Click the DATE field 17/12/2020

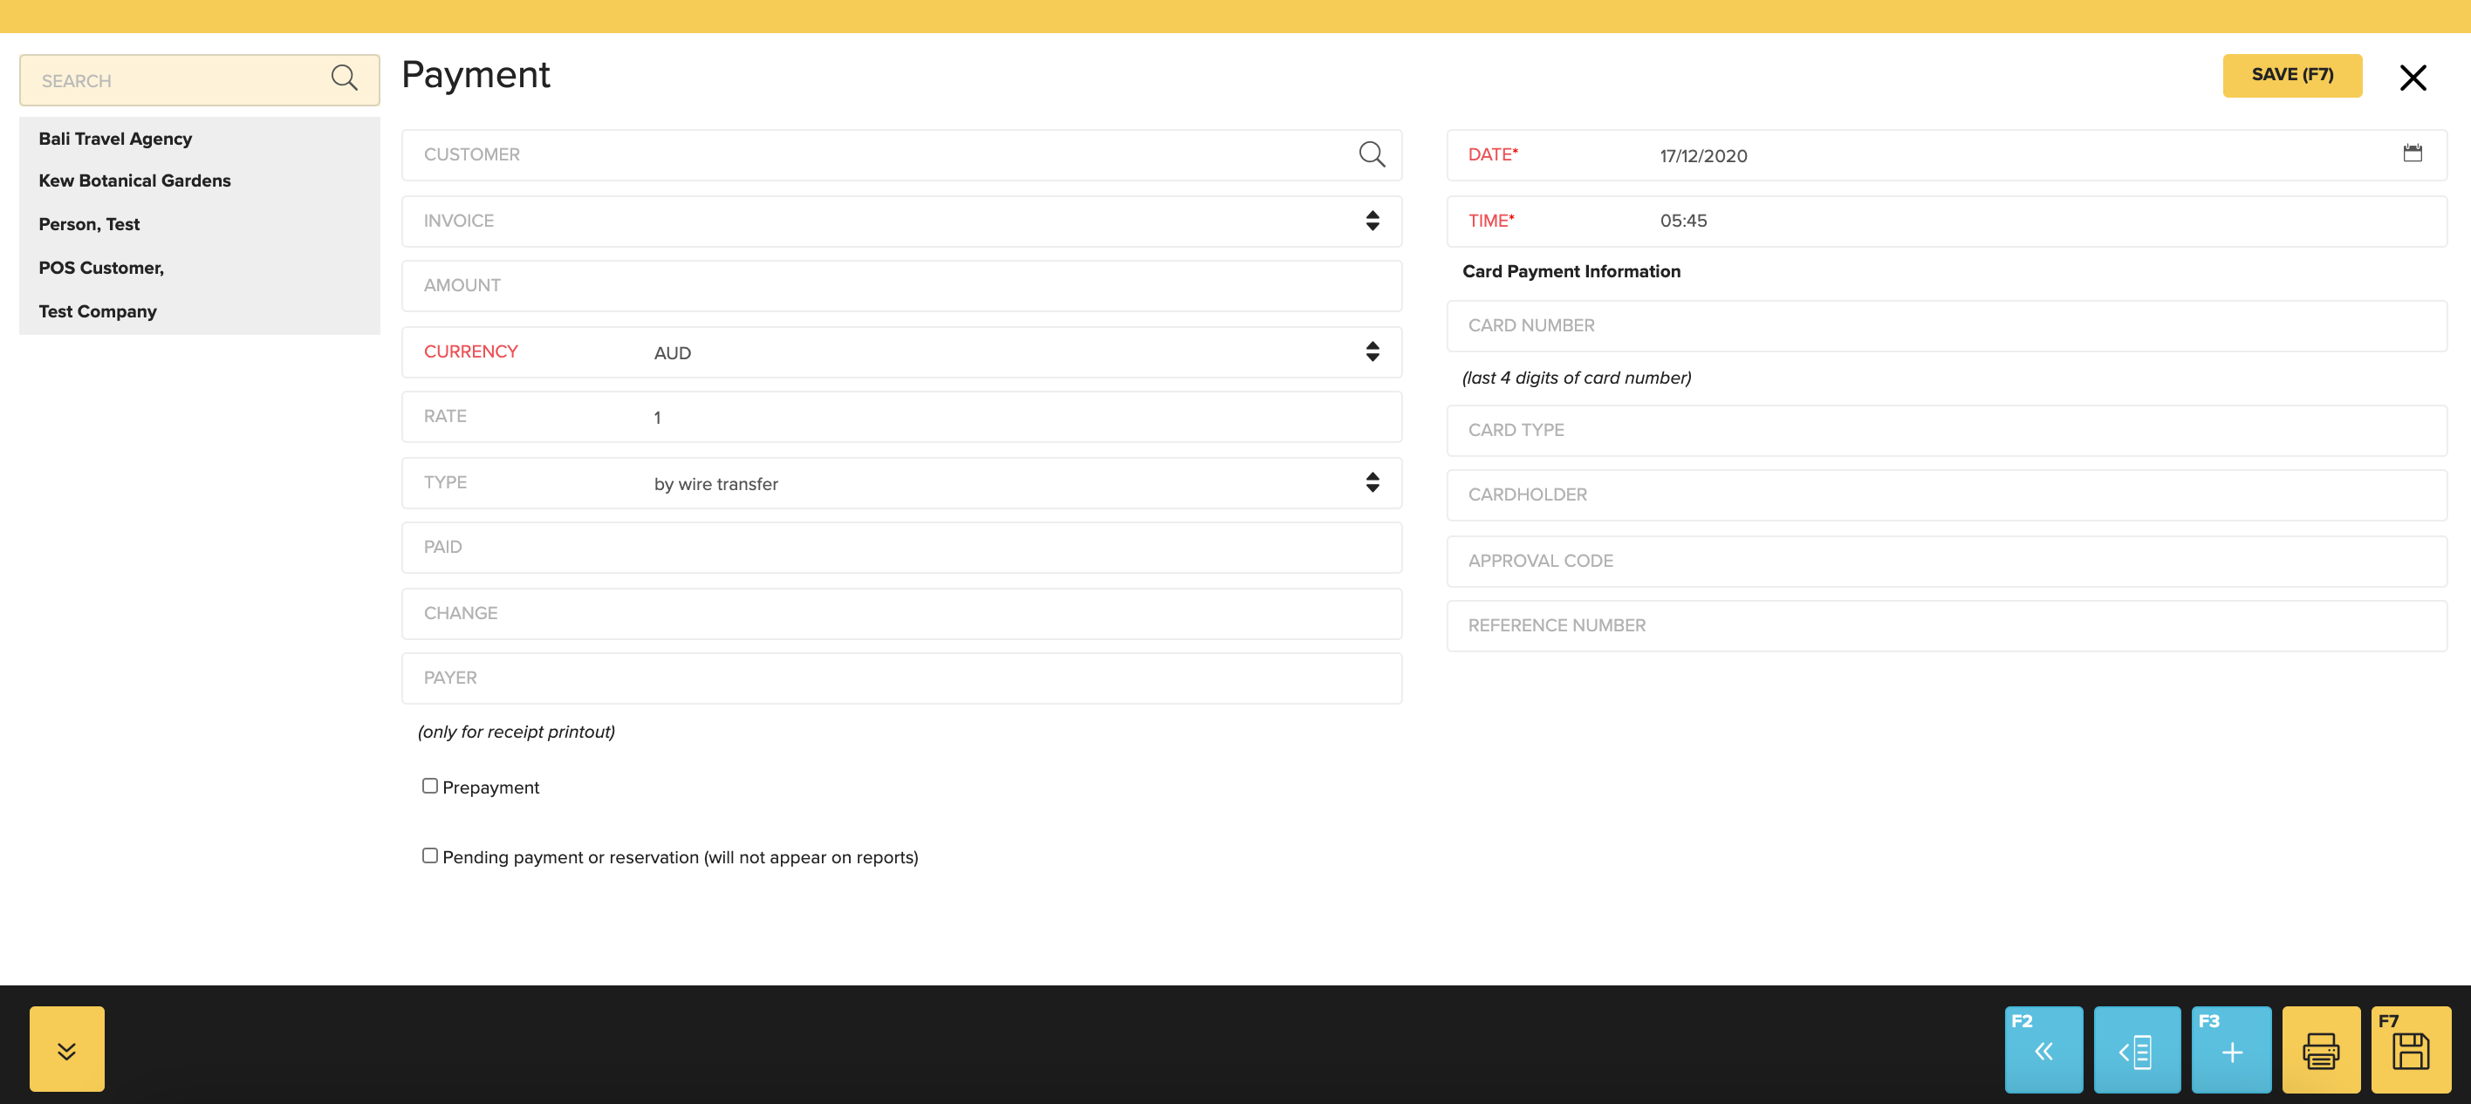[1947, 155]
